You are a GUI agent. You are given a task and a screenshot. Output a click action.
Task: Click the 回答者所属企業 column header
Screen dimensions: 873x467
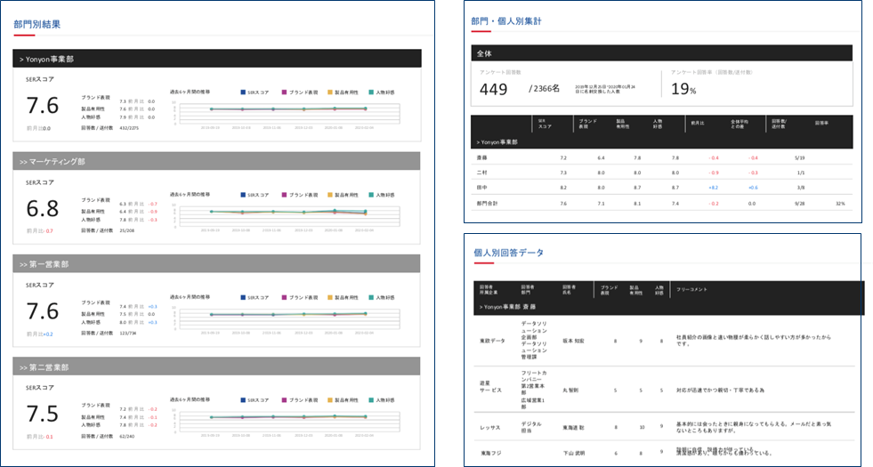(x=489, y=289)
